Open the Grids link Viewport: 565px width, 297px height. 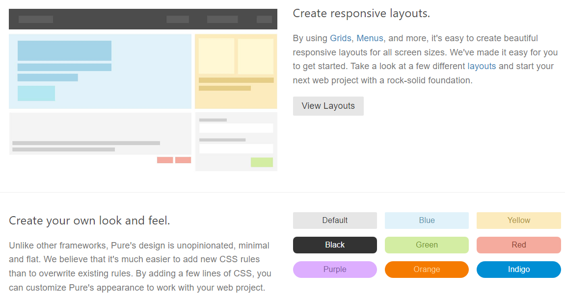point(341,38)
